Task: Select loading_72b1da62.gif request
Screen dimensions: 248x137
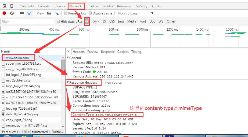Action: [30, 109]
